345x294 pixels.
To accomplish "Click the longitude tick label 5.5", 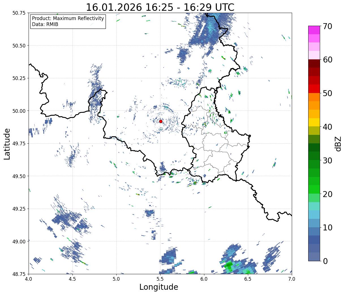I will [x=160, y=279].
